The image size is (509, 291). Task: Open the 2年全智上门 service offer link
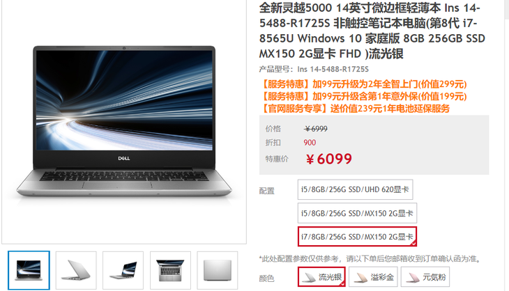pyautogui.click(x=363, y=84)
